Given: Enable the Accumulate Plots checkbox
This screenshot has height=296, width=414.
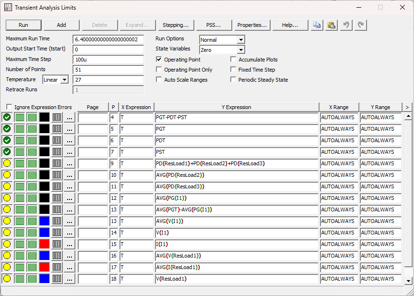Looking at the screenshot, I should tap(234, 60).
